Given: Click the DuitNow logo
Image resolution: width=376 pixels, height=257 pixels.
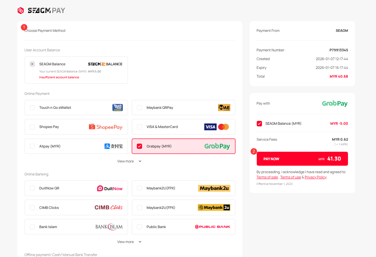Looking at the screenshot, I should 110,188.
